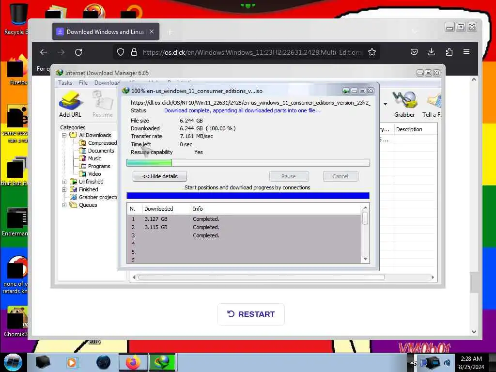Open the Downloads menu in IDM
Viewport: 496px width, 372px height.
[106, 83]
